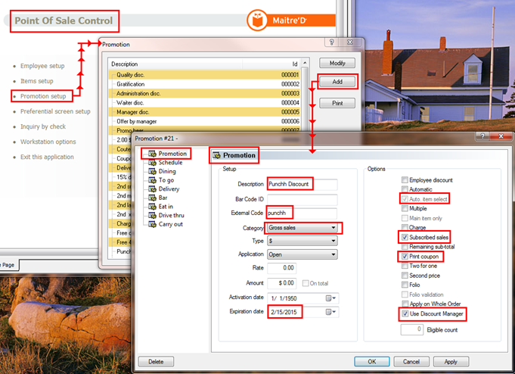
Task: Click the Print button in Promotion list
Action: 337,103
